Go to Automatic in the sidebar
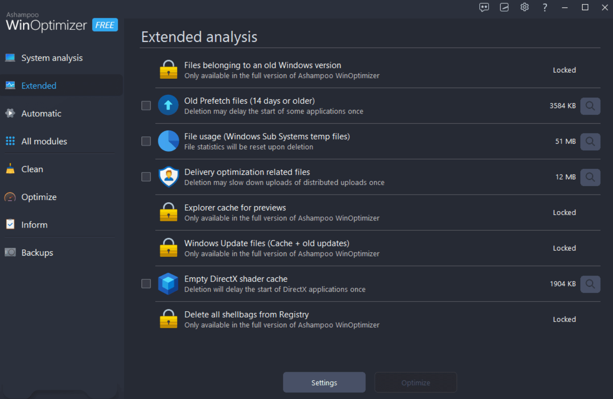The height and width of the screenshot is (399, 613). click(x=41, y=114)
